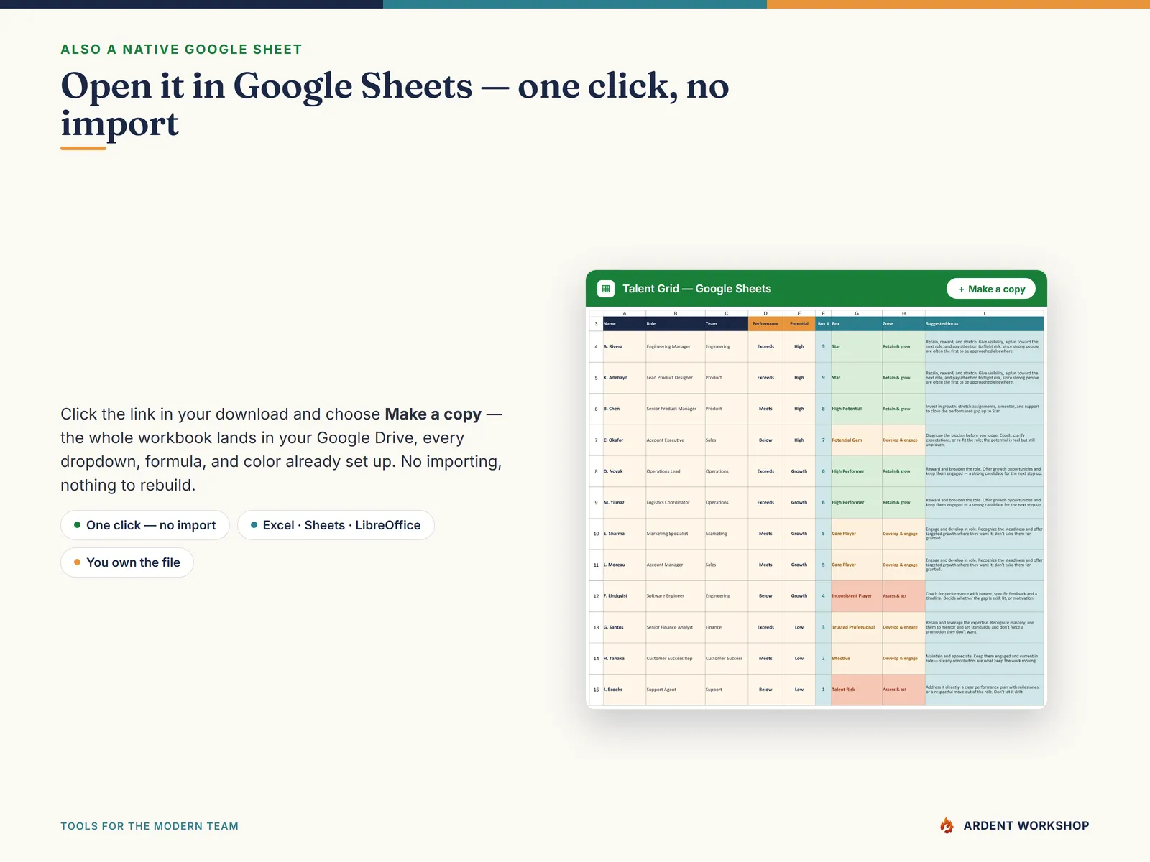Click the Also a Native Google Sheet heading
Screen dimensions: 1150x862
[181, 50]
